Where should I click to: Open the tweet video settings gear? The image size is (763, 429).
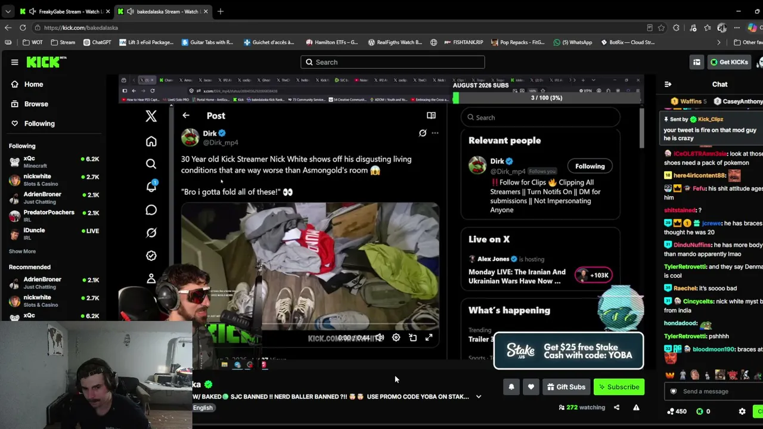[396, 338]
